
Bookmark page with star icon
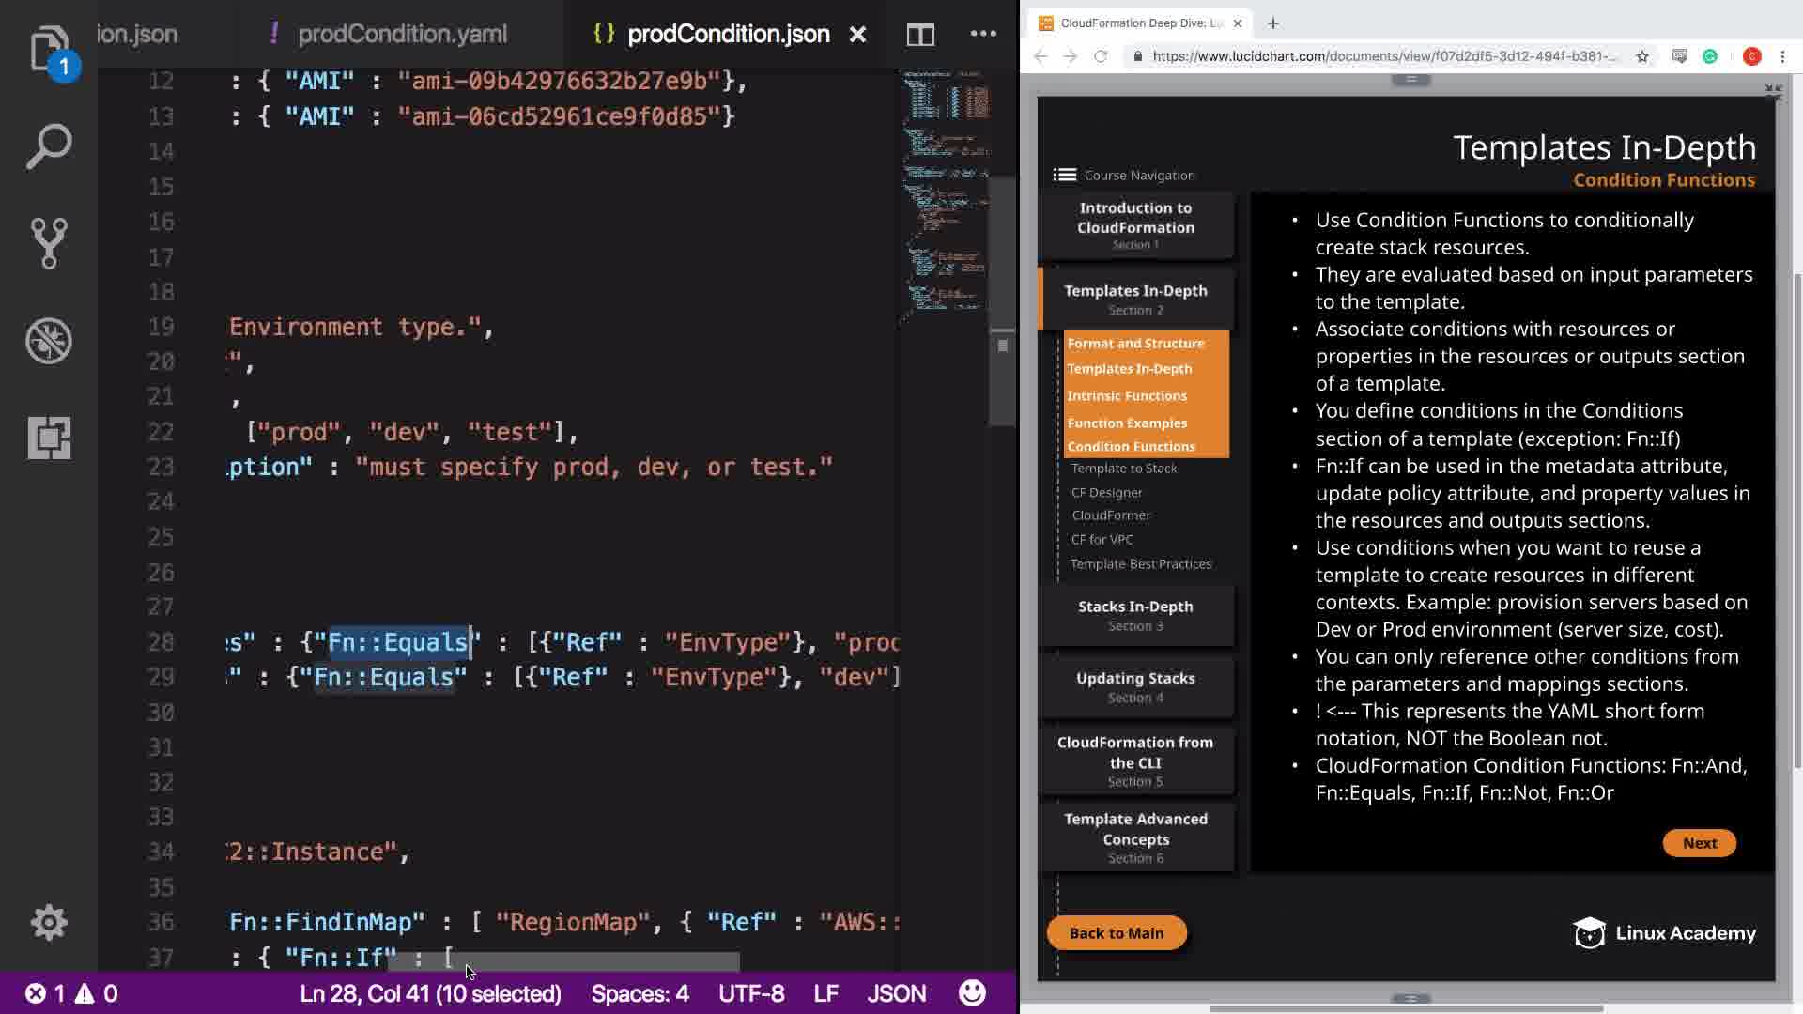pos(1641,56)
